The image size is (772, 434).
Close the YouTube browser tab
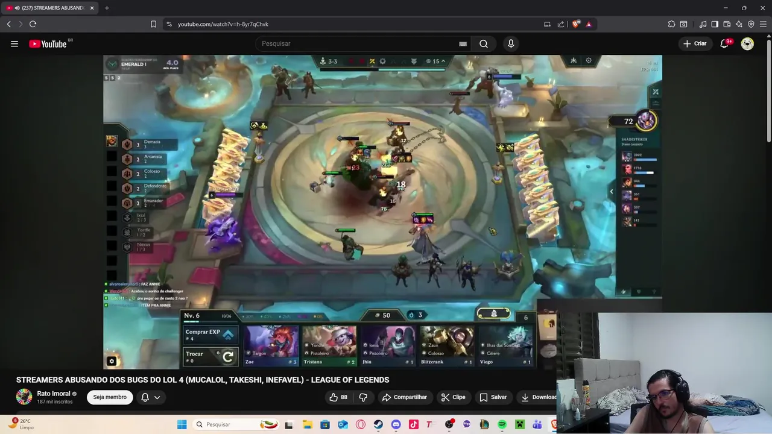(x=92, y=8)
